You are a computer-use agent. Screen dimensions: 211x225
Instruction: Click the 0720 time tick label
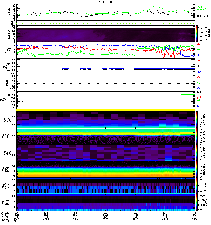(135, 219)
